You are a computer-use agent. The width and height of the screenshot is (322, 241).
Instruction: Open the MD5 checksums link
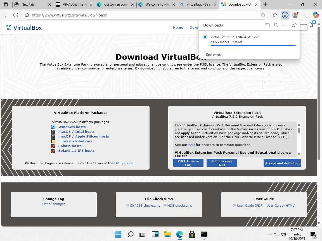179,206
